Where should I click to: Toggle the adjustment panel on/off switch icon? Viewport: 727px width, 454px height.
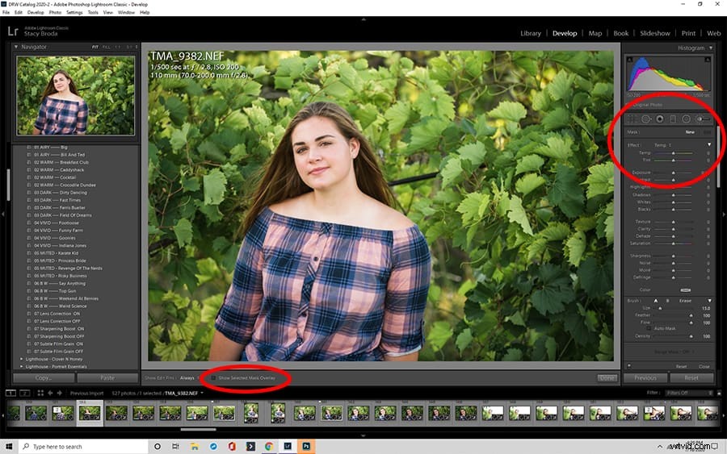point(629,366)
